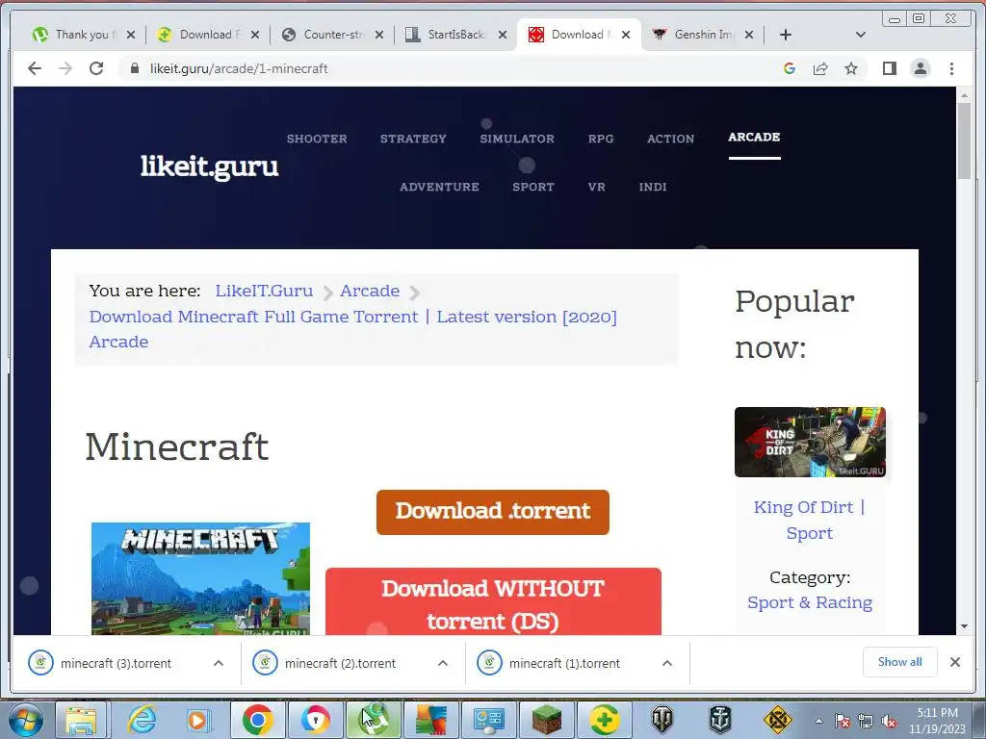Viewport: 986px width, 739px height.
Task: Click Download WITHOUT torrent (DS) button
Action: point(494,602)
